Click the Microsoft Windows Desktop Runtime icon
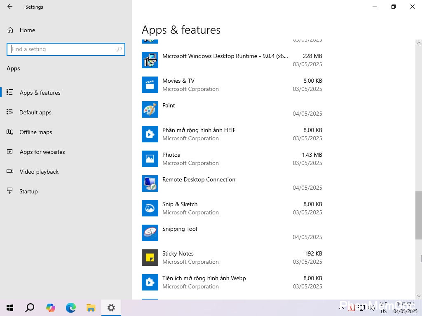This screenshot has width=422, height=316. (150, 60)
